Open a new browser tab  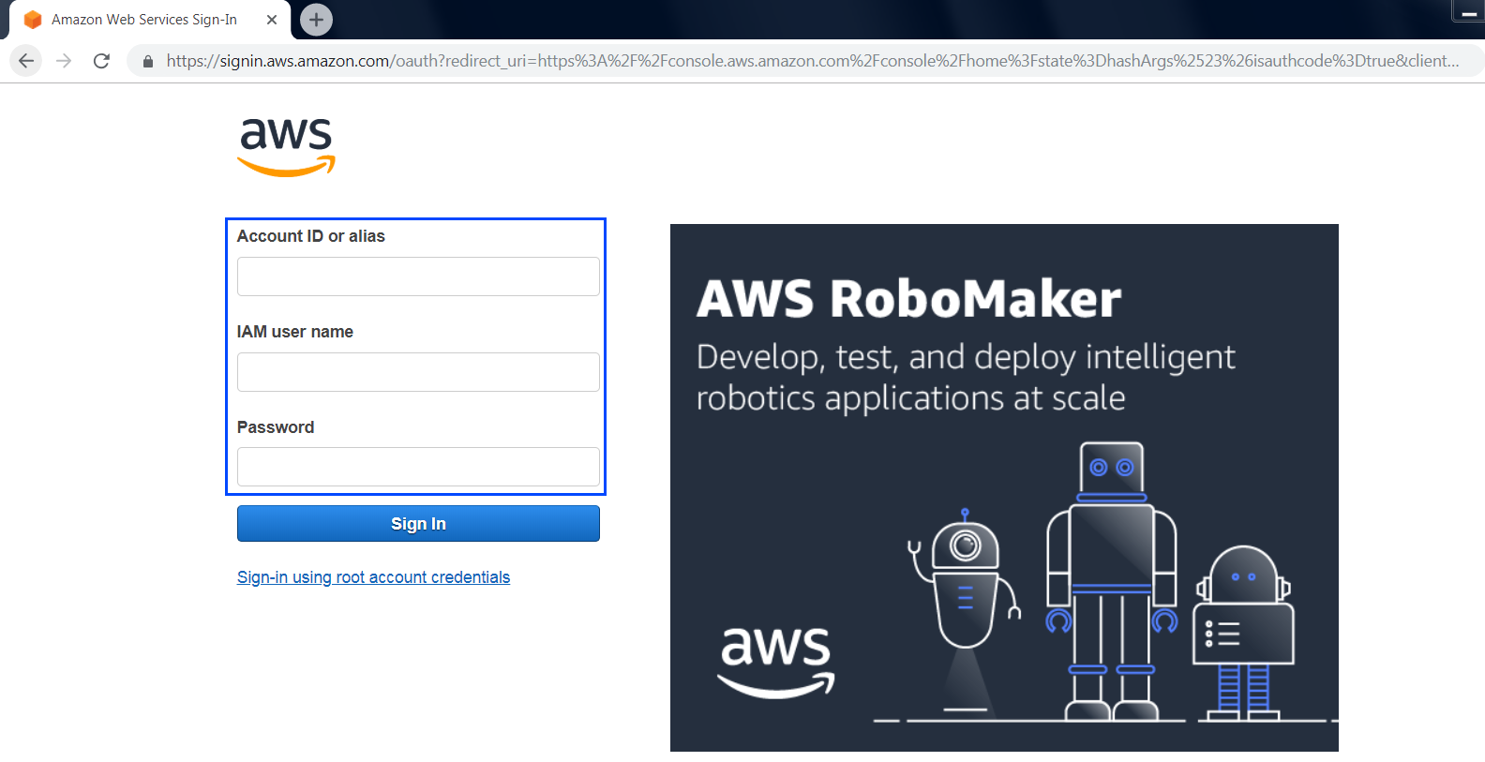316,20
